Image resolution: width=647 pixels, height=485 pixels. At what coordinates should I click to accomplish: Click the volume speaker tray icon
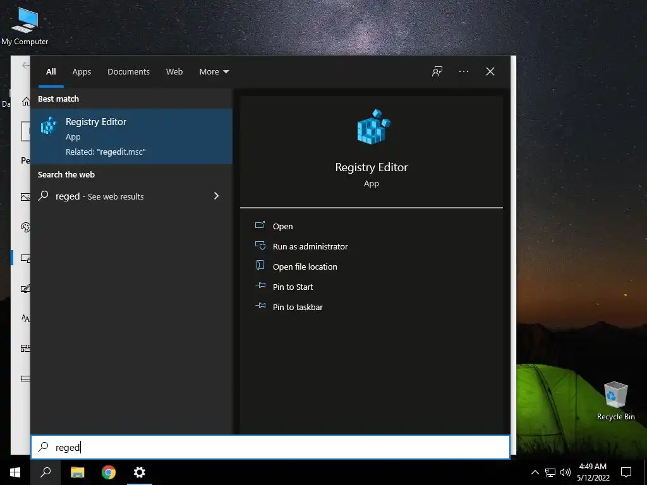point(565,472)
